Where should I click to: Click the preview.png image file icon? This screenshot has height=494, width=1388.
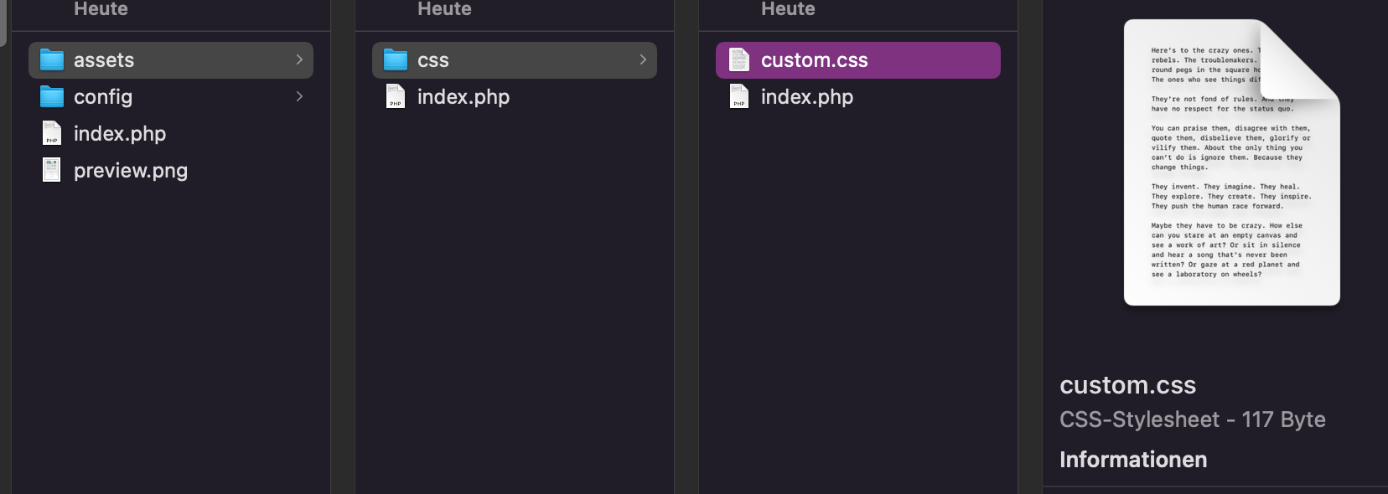tap(52, 171)
